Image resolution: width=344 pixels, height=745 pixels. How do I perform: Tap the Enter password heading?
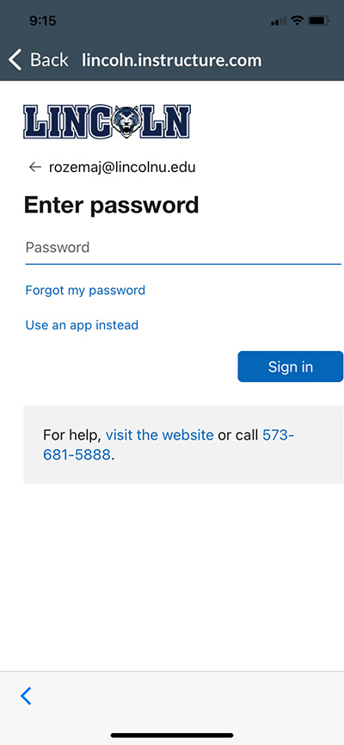pyautogui.click(x=111, y=206)
